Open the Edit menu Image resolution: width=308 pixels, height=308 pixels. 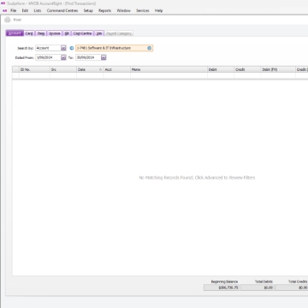tap(25, 10)
